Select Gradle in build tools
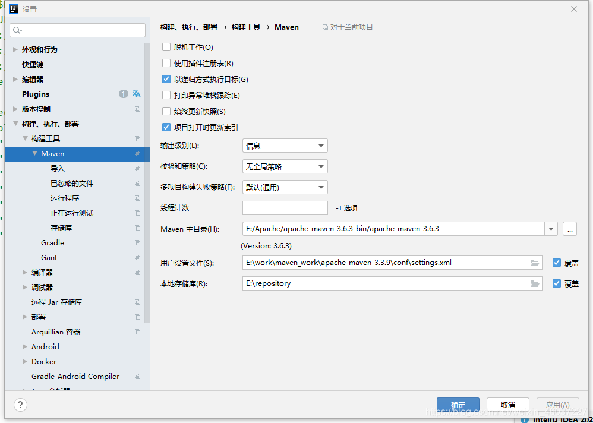The height and width of the screenshot is (423, 593). pyautogui.click(x=52, y=242)
